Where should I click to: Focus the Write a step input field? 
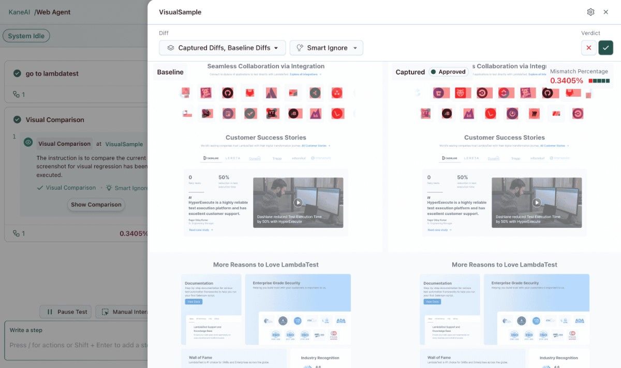pyautogui.click(x=78, y=345)
